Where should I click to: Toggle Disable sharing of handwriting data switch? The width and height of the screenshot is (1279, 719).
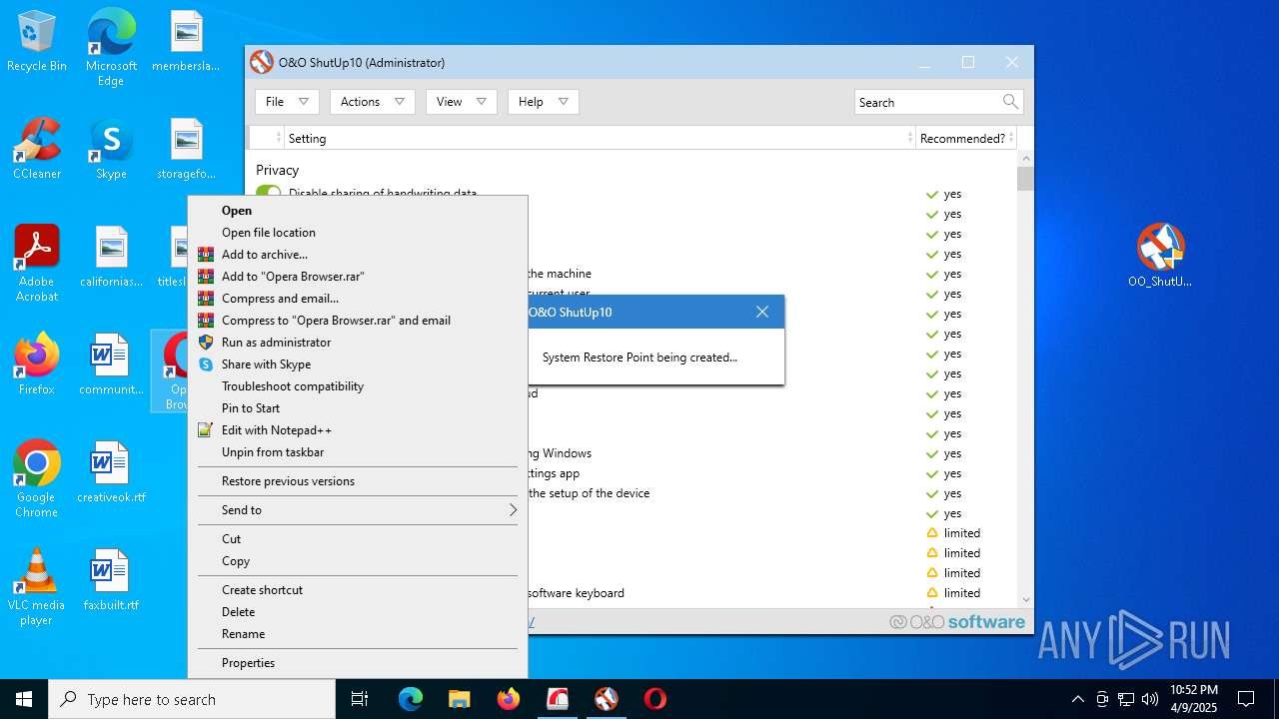pos(269,192)
